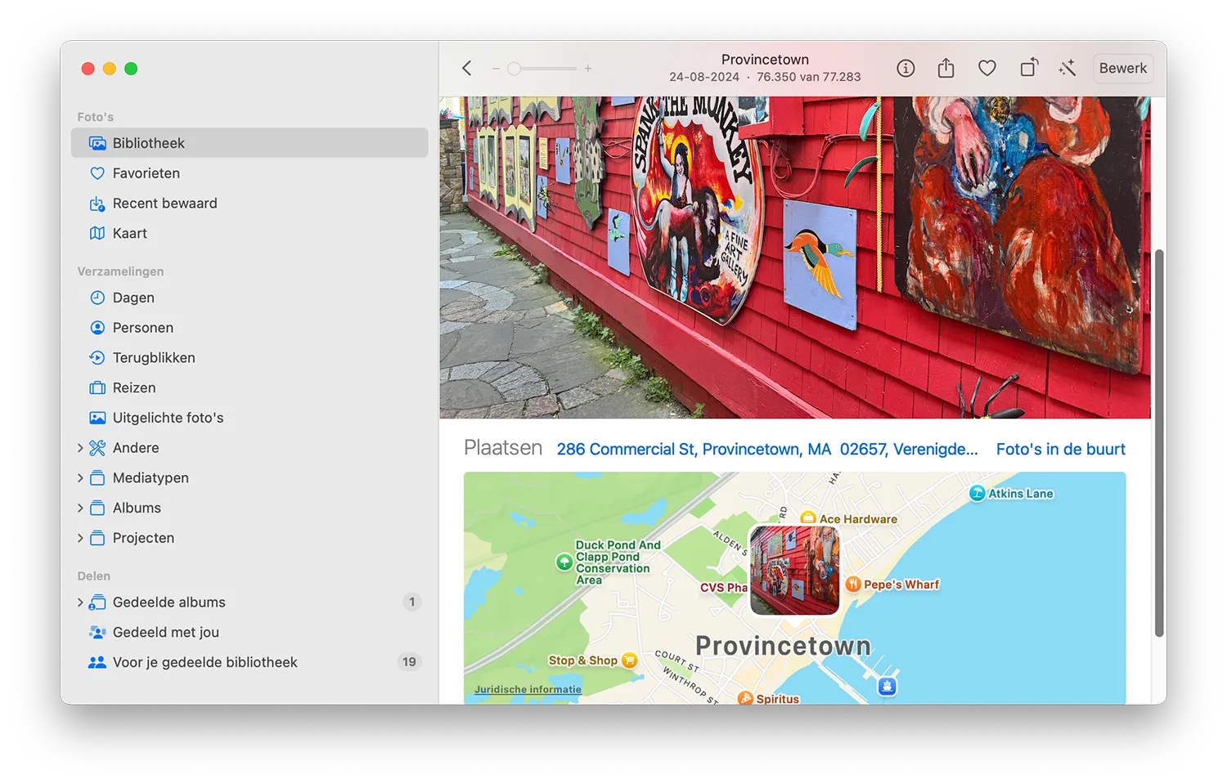This screenshot has width=1227, height=784.
Task: Click Stop & Shop map marker
Action: pos(629,660)
